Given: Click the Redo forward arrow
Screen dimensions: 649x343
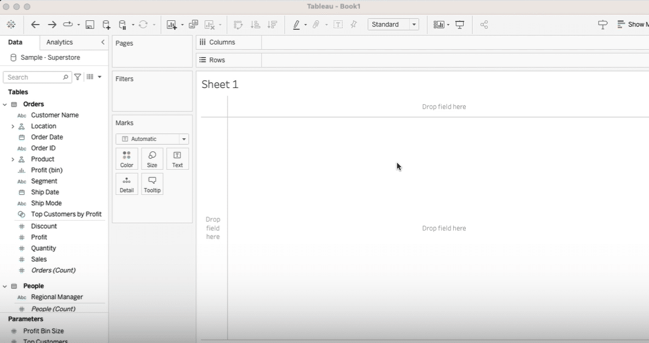Looking at the screenshot, I should click(52, 25).
